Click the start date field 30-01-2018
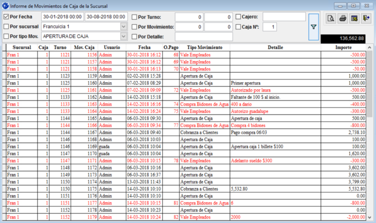Screen dimensions: 376x223 pyautogui.click(x=62, y=17)
